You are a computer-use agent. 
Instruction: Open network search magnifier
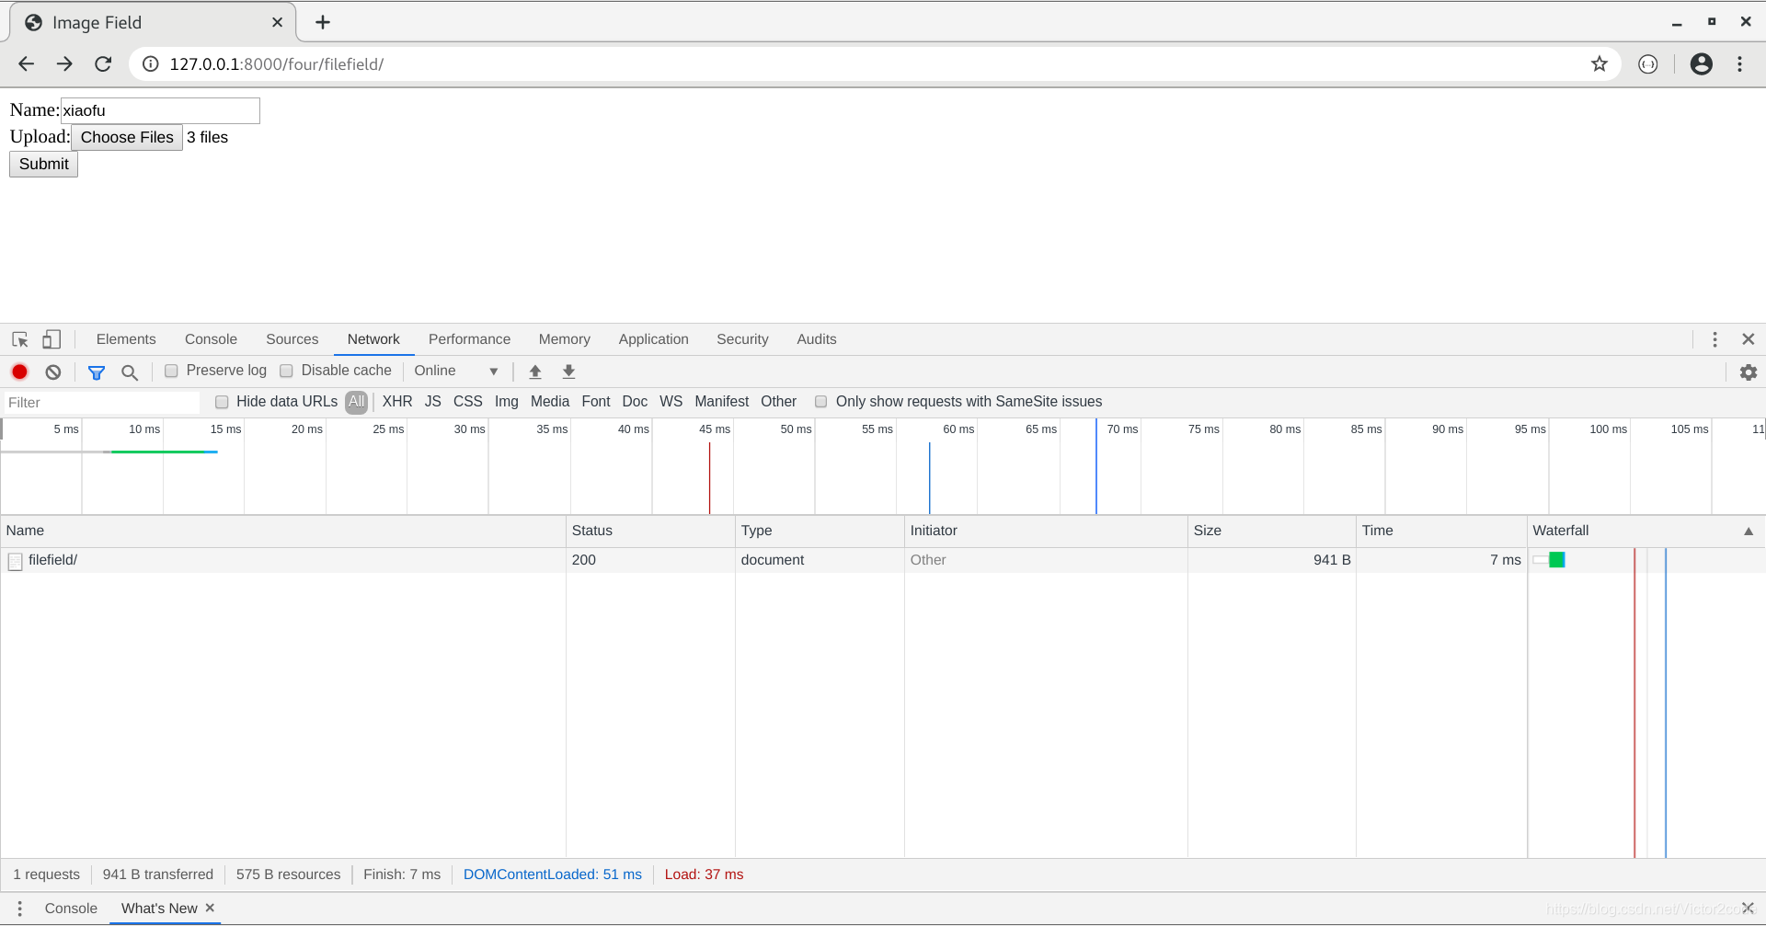[x=130, y=372]
